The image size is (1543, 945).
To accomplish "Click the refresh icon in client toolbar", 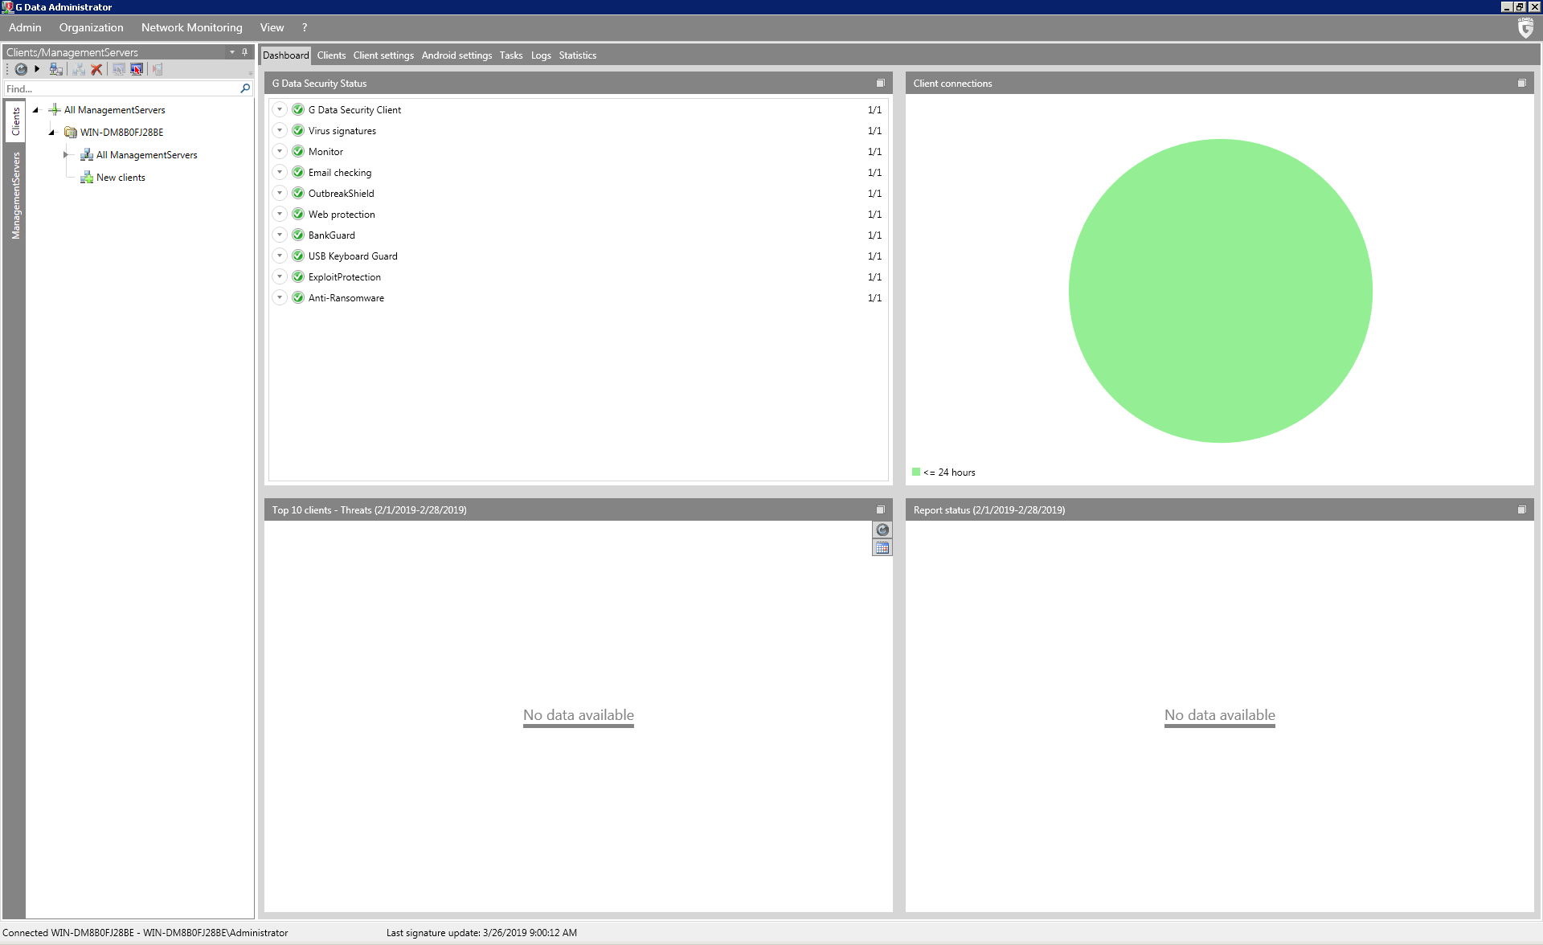I will coord(21,70).
